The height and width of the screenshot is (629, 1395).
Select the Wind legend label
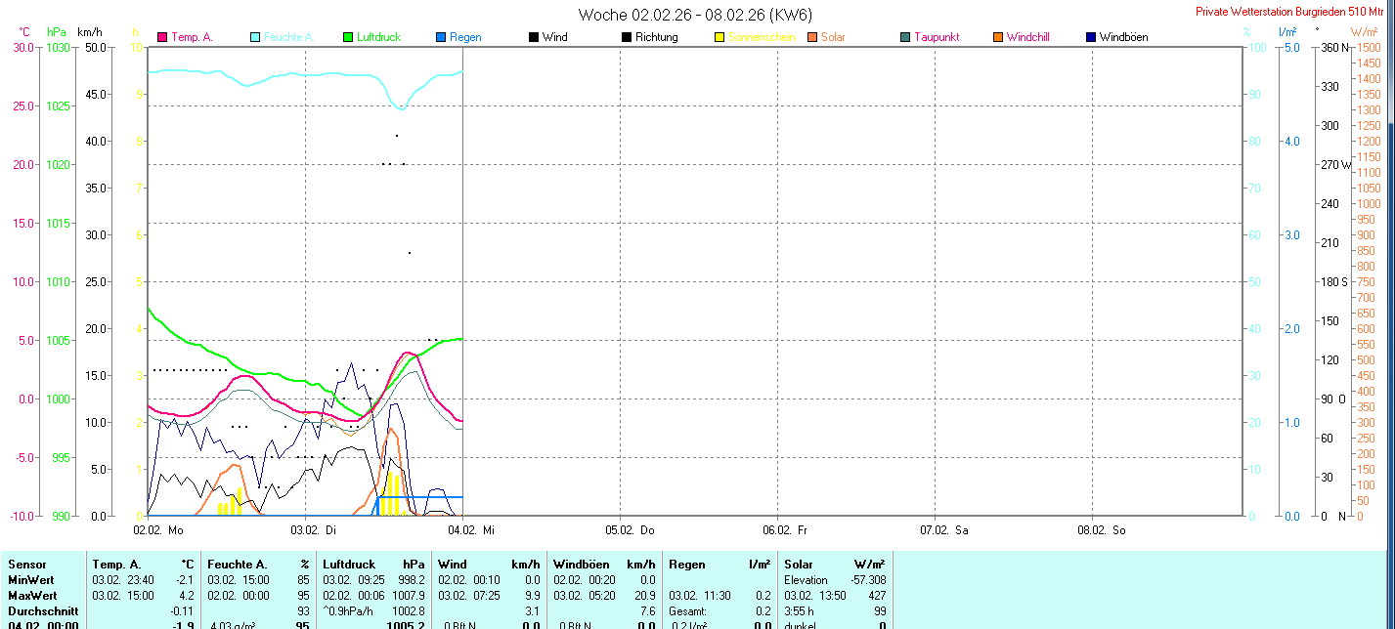coord(554,37)
